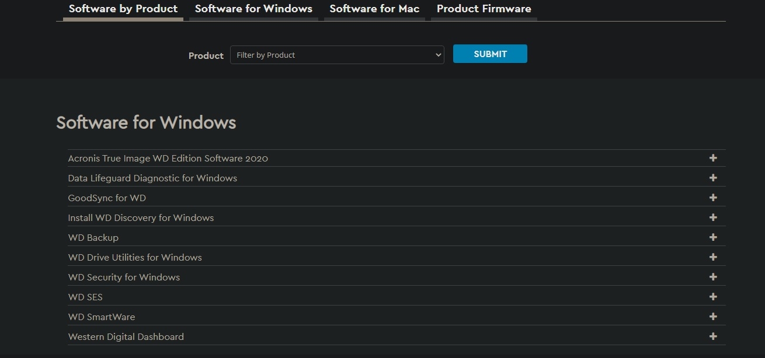Expand WD SmartWare plus icon
The width and height of the screenshot is (765, 358).
pos(712,317)
